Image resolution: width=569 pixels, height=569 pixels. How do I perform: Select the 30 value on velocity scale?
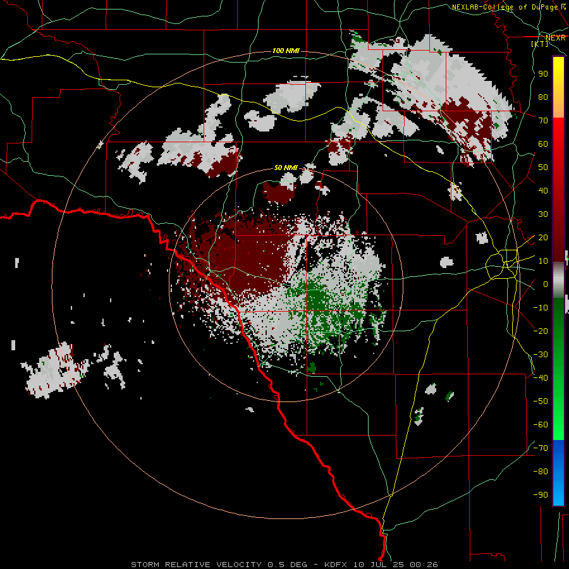[543, 214]
